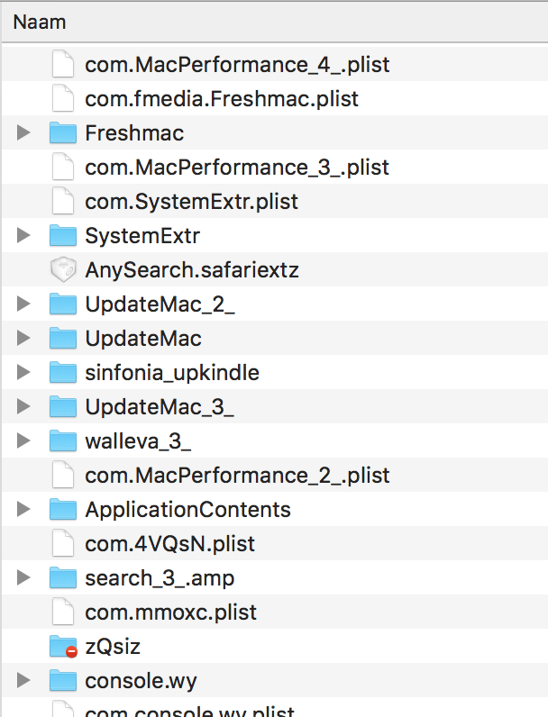548x717 pixels.
Task: Select the sinfonia_upkindle folder name
Action: (x=172, y=373)
